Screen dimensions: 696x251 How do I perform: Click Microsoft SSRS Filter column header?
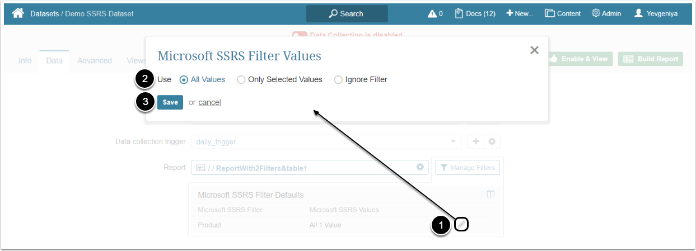tap(230, 210)
